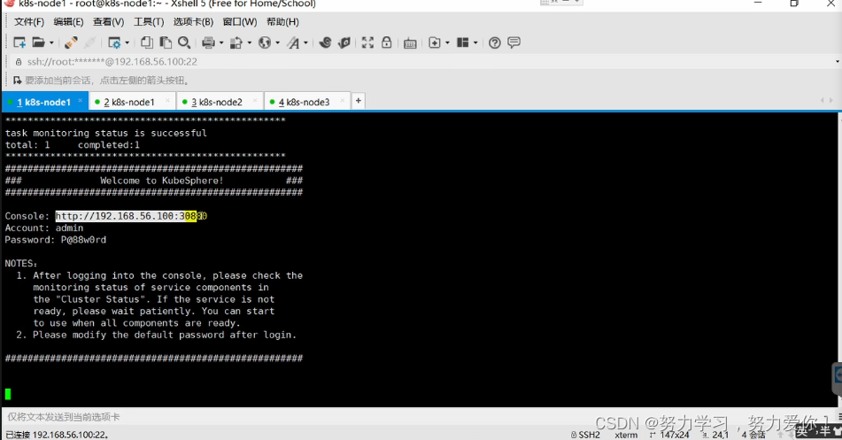Click the 'Password: P@88w0rd' line

tap(55, 240)
